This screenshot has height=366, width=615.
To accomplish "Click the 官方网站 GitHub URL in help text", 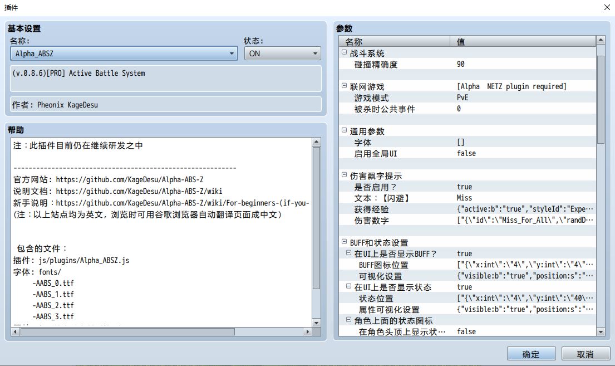I will [x=130, y=179].
